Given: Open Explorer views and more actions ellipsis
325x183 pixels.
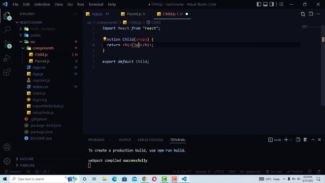Looking at the screenshot, I should coord(75,14).
